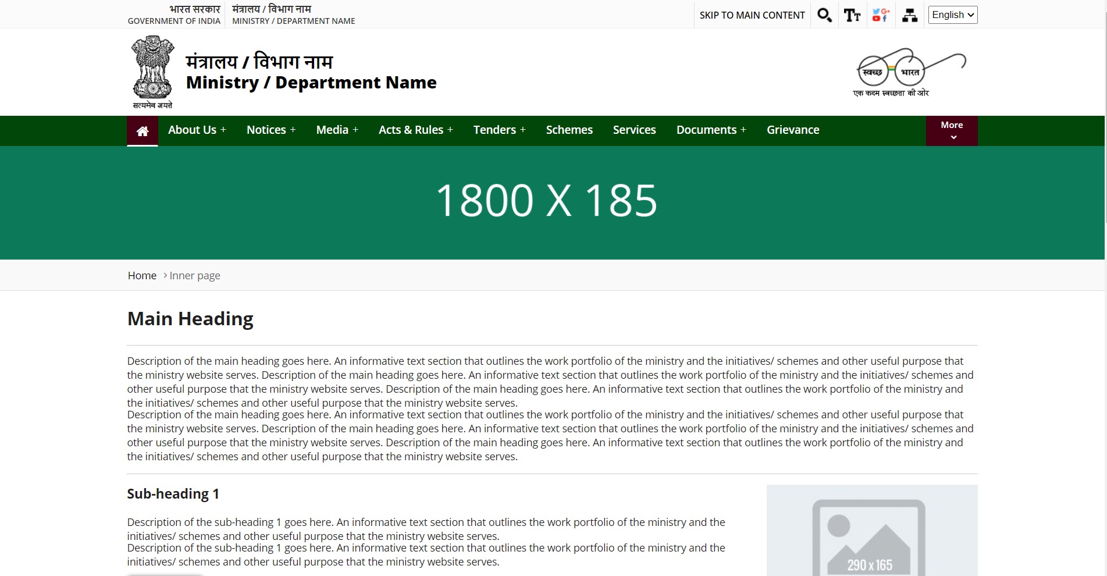Open the Services menu item
Screen dimensions: 1107x576
(634, 130)
